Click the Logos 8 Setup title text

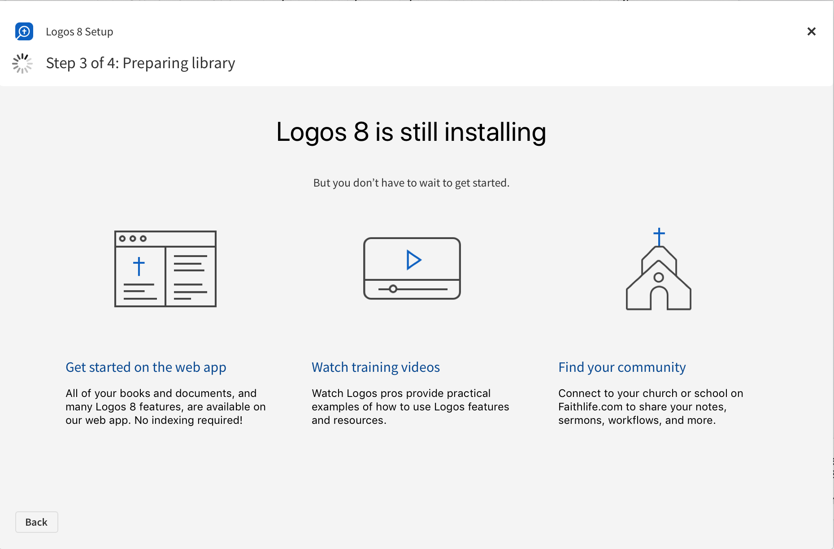tap(79, 32)
